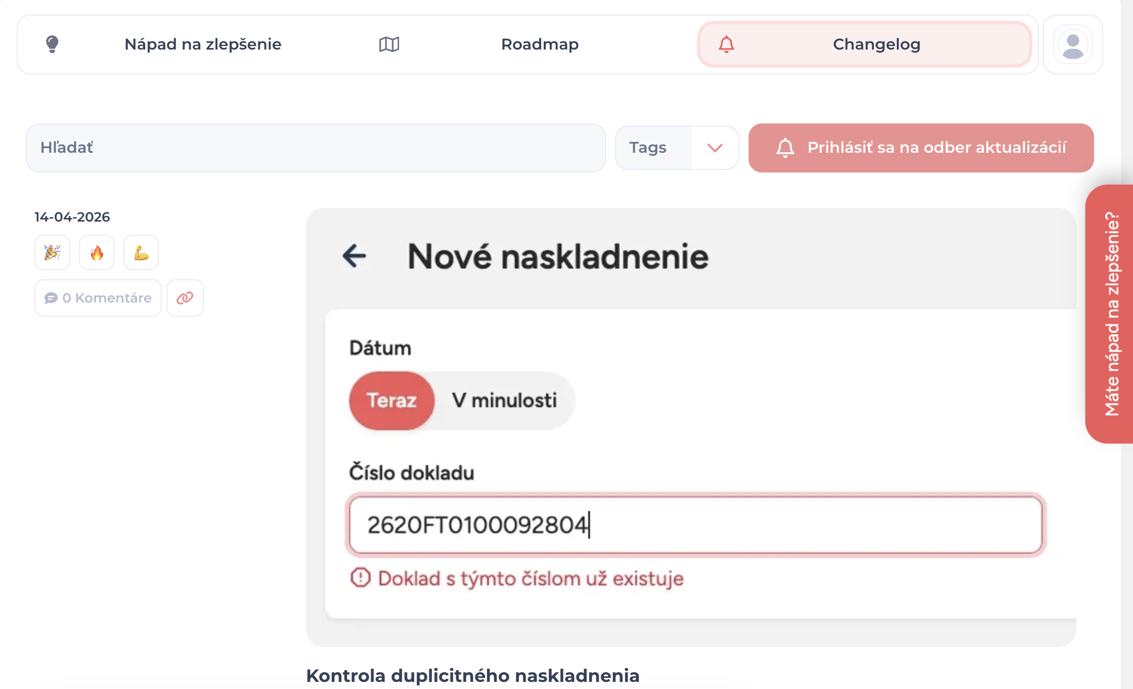The width and height of the screenshot is (1133, 689).
Task: Open the 0 Komentáre comments button
Action: coord(98,298)
